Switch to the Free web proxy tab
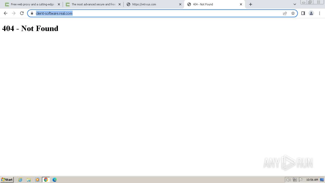Viewport: 325px width, 183px height. [32, 4]
